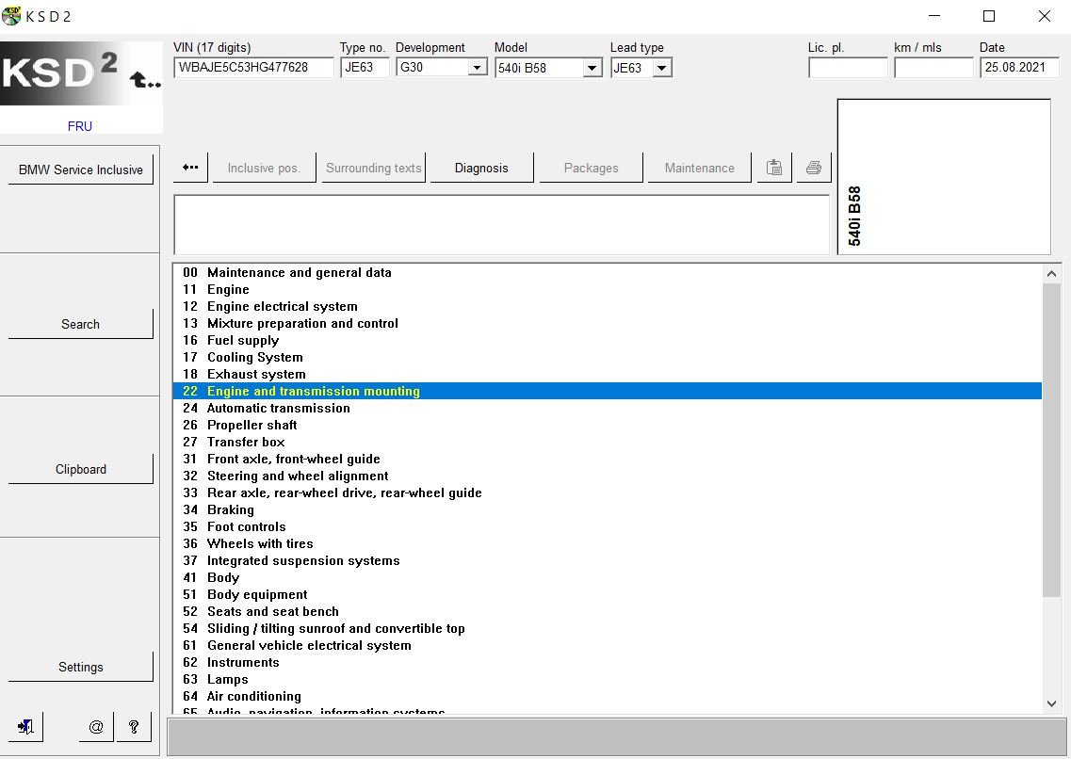Select 52 Seats and seat bench
Image resolution: width=1071 pixels, height=759 pixels.
(x=608, y=611)
